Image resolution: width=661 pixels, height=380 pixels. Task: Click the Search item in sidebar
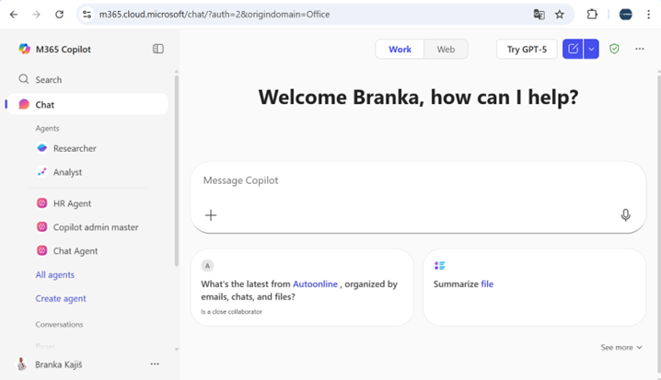pyautogui.click(x=48, y=79)
